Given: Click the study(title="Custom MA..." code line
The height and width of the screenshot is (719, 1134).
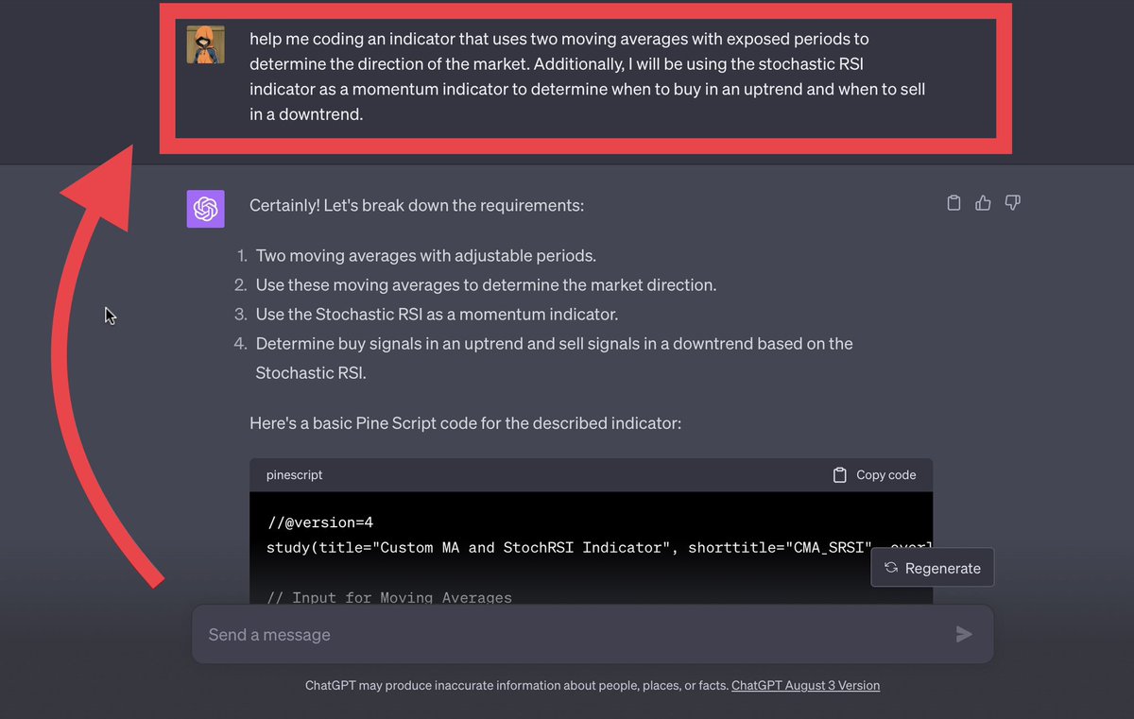Looking at the screenshot, I should coord(599,548).
